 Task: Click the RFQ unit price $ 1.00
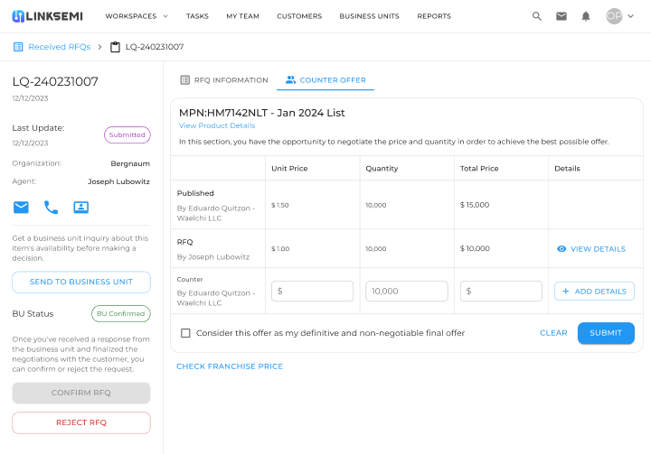[x=280, y=249]
